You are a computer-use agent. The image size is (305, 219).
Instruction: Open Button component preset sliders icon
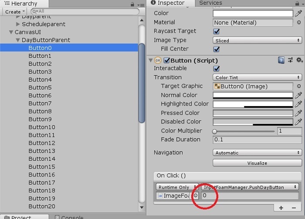click(x=290, y=60)
